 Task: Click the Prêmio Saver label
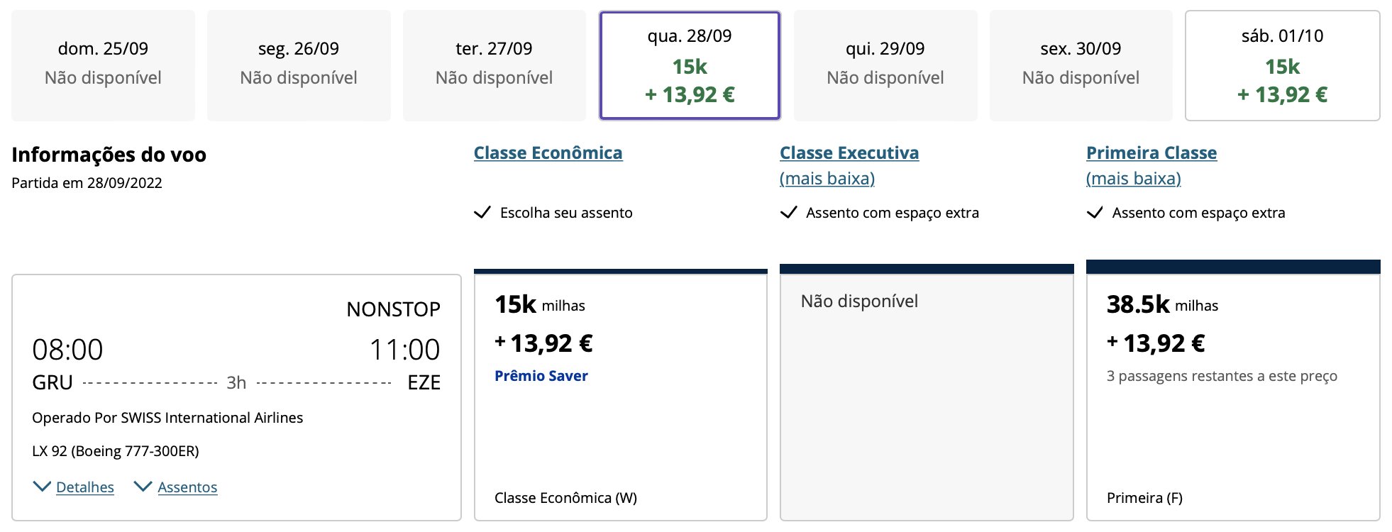[541, 376]
